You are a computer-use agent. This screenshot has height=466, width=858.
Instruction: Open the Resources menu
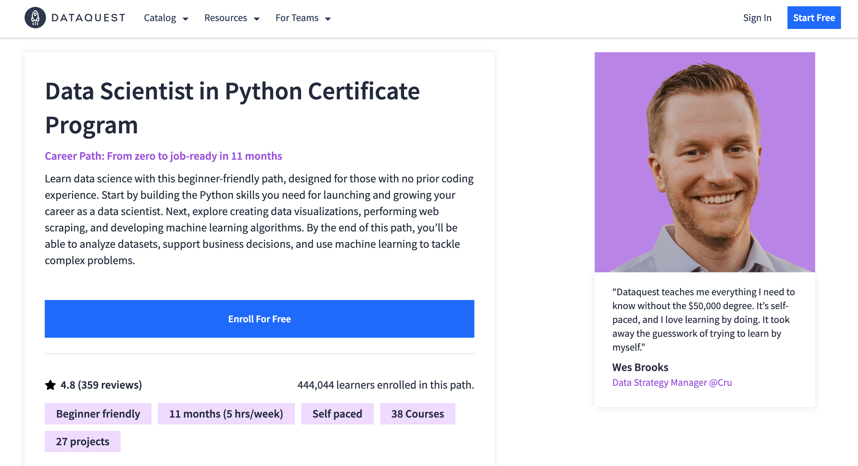pyautogui.click(x=226, y=18)
